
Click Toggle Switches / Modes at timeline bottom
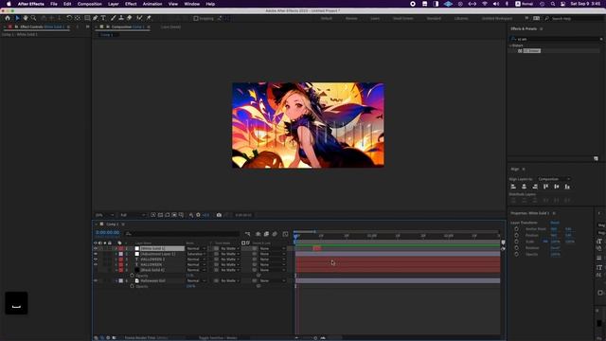coord(218,337)
